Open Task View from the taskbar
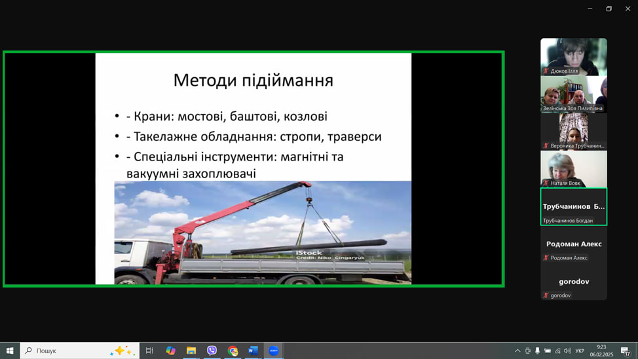The image size is (638, 359). coord(149,350)
